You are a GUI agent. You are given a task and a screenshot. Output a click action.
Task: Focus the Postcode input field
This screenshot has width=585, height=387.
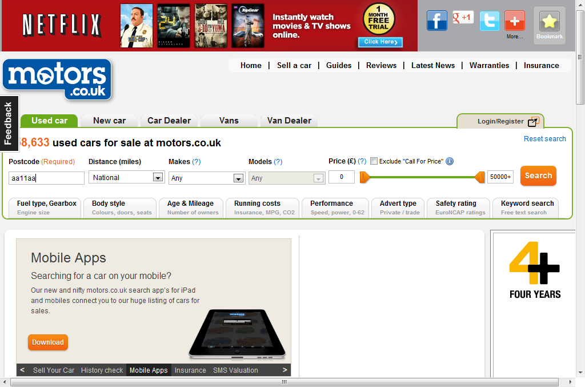[x=46, y=178]
